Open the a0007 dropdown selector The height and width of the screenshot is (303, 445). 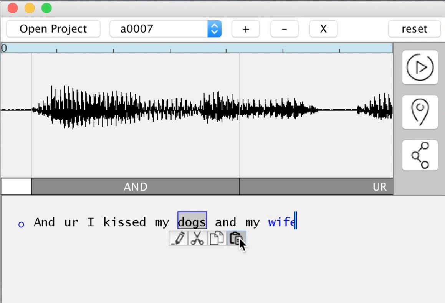click(x=165, y=29)
